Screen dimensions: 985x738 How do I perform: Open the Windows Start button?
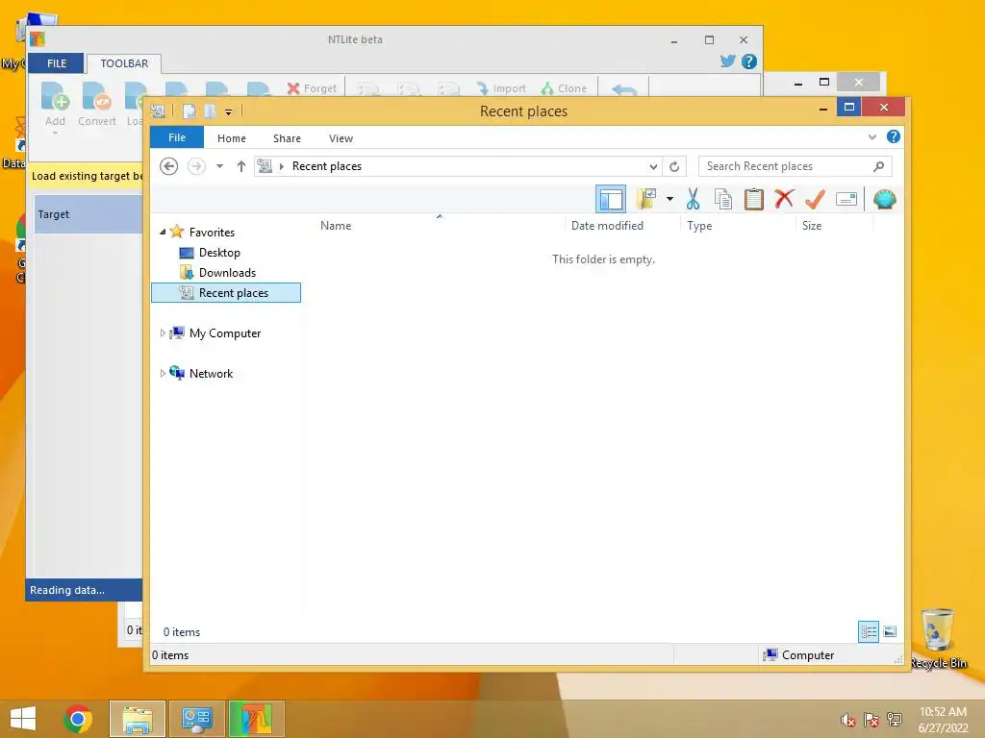[x=23, y=719]
